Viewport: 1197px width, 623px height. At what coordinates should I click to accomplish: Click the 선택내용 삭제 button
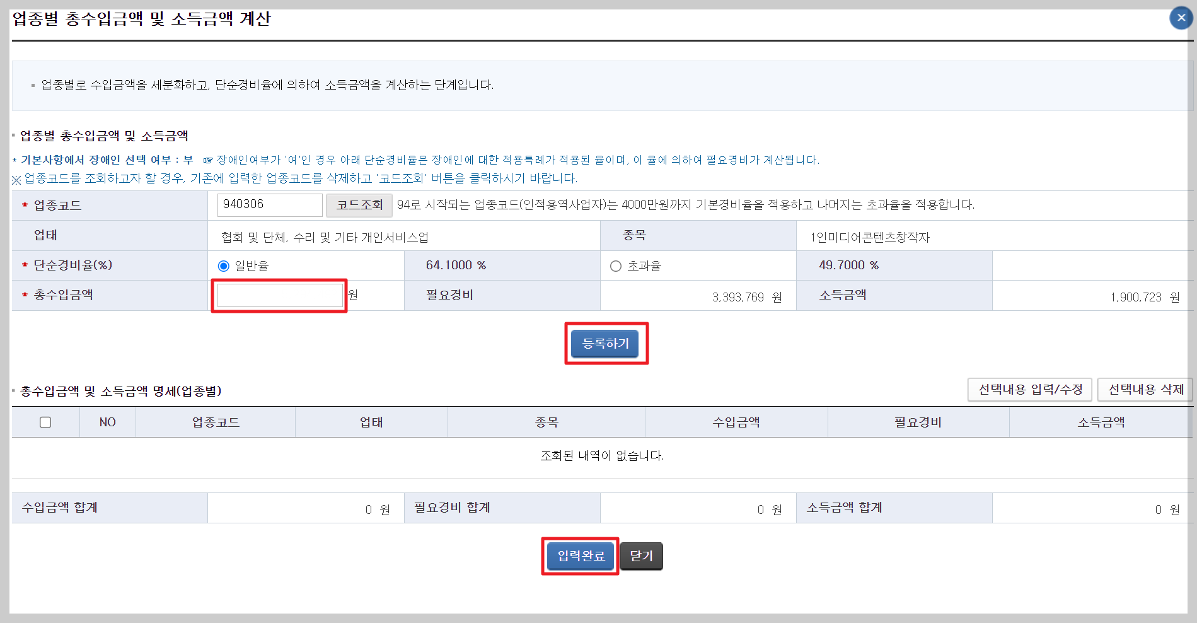(1145, 390)
